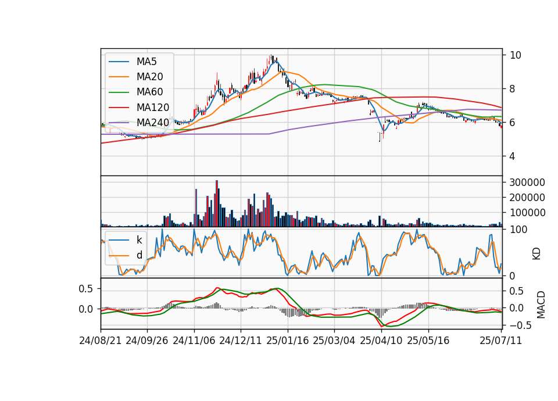Image resolution: width=558 pixels, height=401 pixels.
Task: Click the MA20 legend label
Action: [x=149, y=77]
